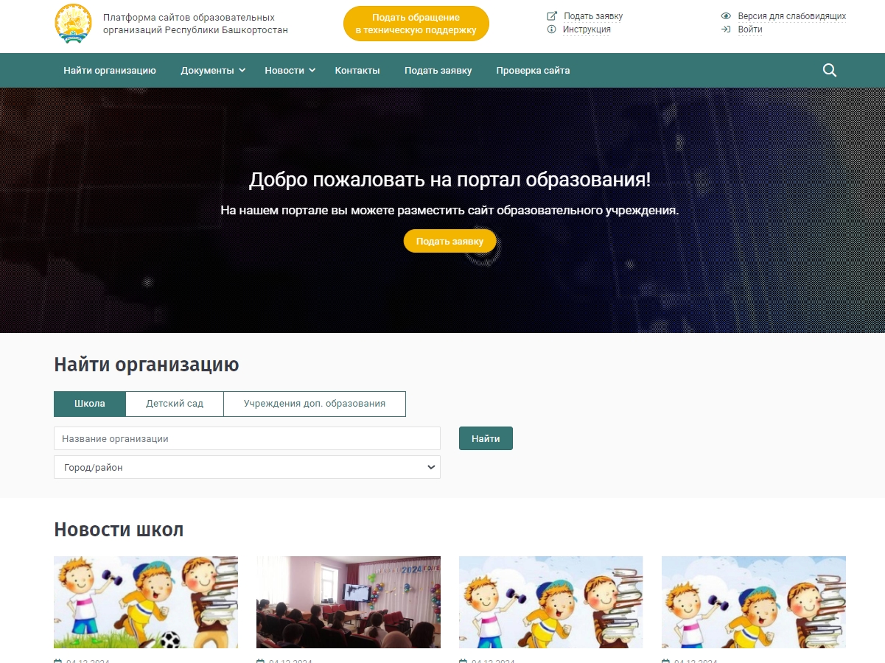
Task: Select the Учреждения доп. образования tab
Action: click(315, 404)
